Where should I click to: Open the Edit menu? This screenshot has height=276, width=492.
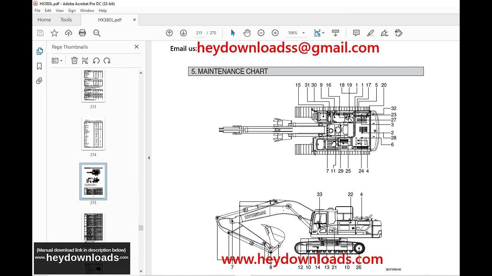[x=48, y=11]
